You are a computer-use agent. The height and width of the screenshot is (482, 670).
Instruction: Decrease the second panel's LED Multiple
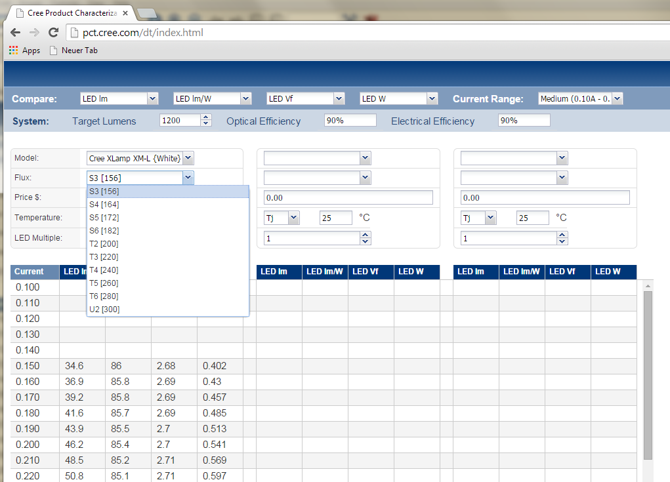click(366, 241)
